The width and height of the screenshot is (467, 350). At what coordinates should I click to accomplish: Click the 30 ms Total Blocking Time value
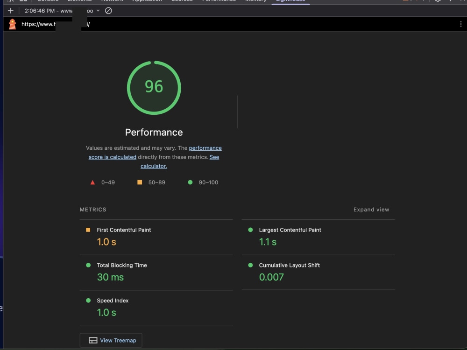110,277
